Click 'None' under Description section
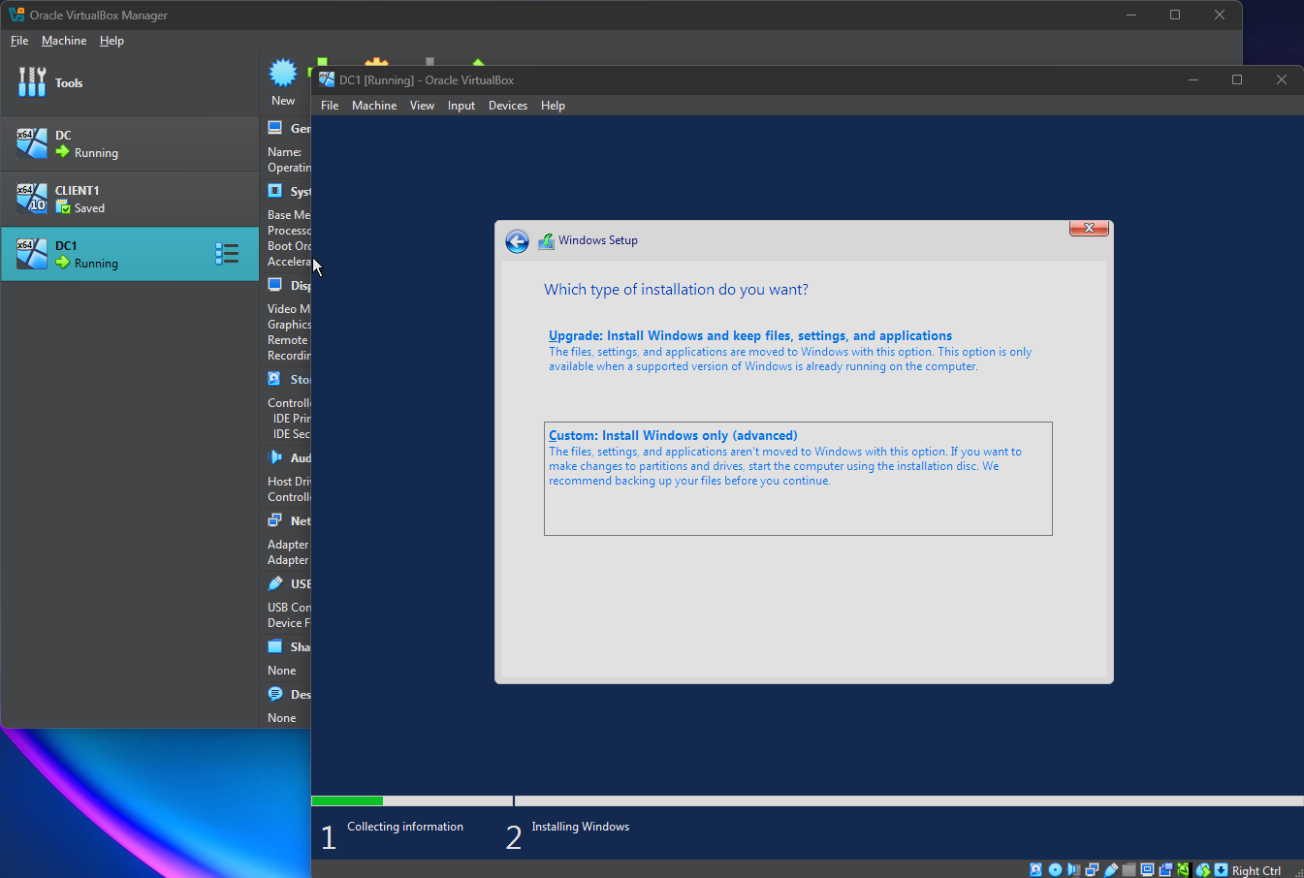This screenshot has height=878, width=1304. click(282, 718)
